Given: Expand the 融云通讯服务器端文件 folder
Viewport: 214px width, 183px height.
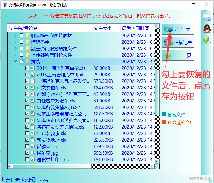Looking at the screenshot, I should point(16,49).
